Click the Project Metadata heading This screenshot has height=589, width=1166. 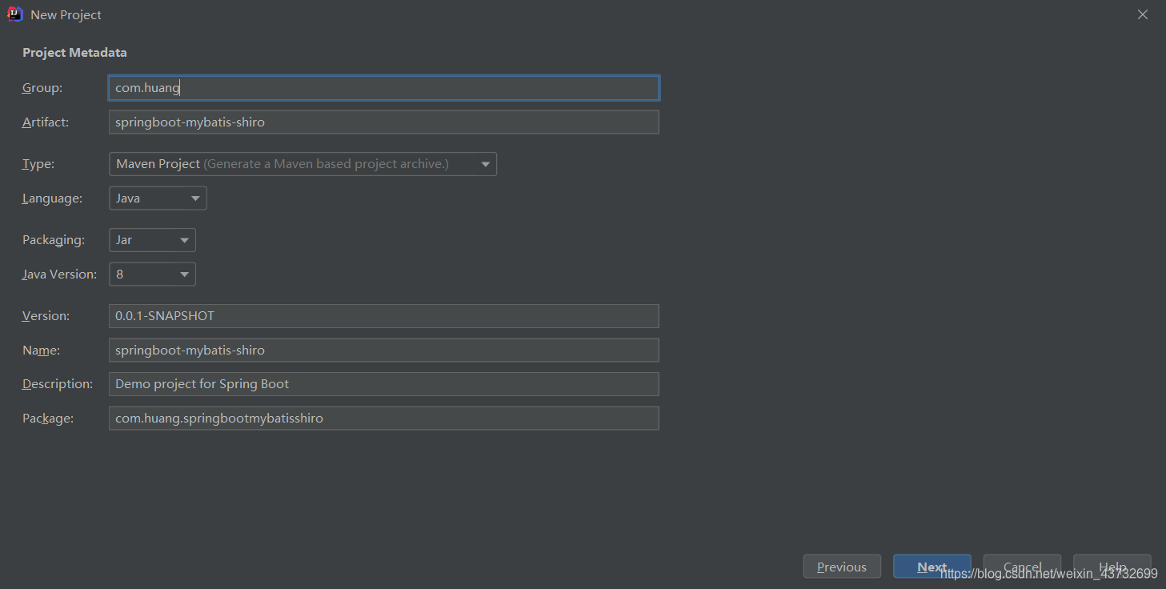coord(74,53)
